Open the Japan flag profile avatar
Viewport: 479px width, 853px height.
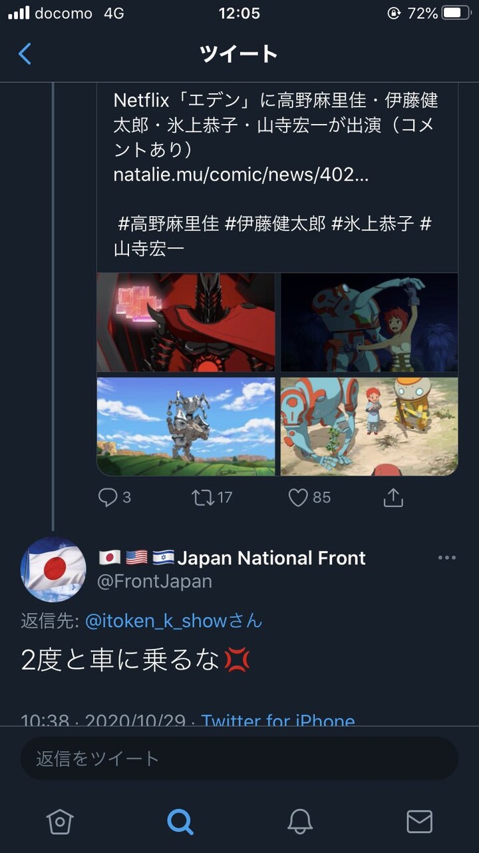pyautogui.click(x=53, y=570)
